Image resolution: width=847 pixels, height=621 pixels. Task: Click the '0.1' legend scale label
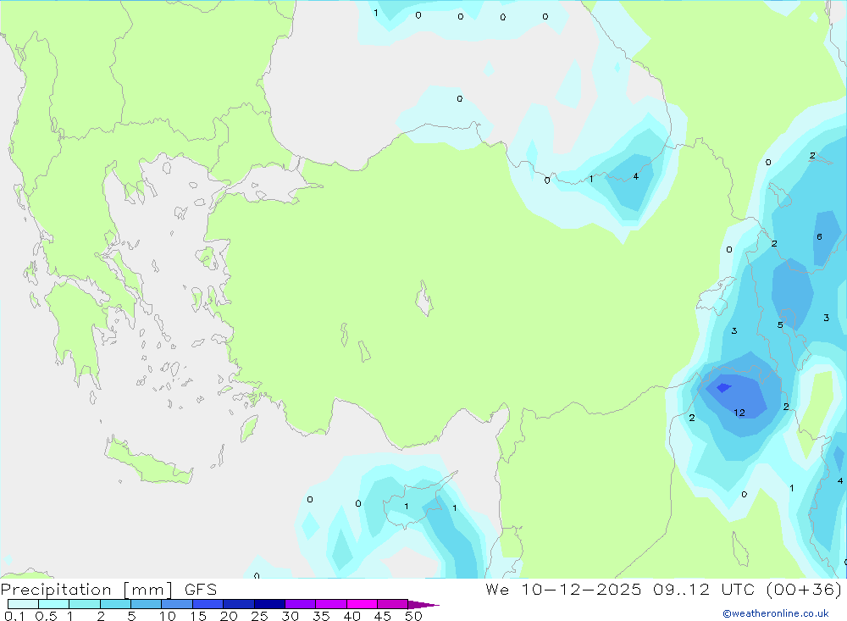pos(14,616)
